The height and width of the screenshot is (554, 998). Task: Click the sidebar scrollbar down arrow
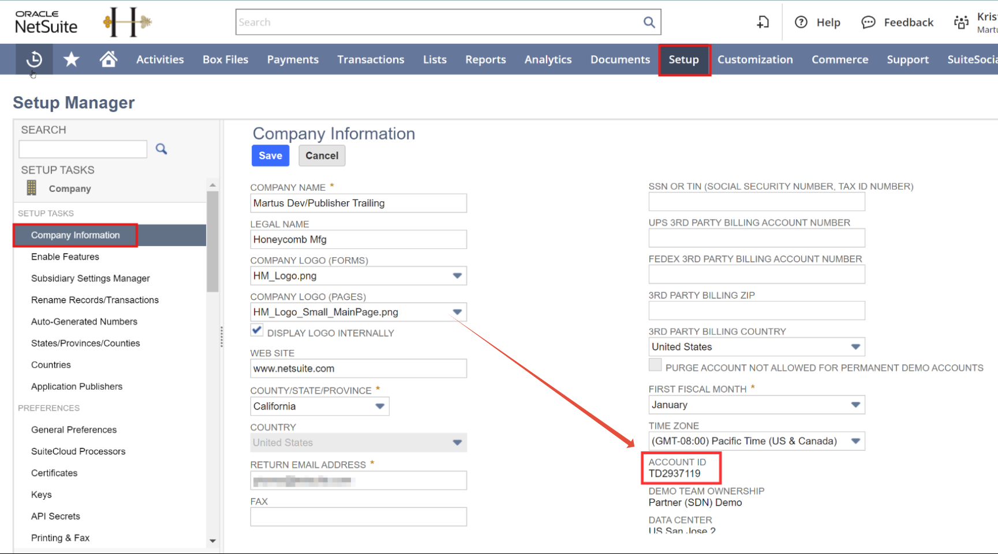point(212,541)
